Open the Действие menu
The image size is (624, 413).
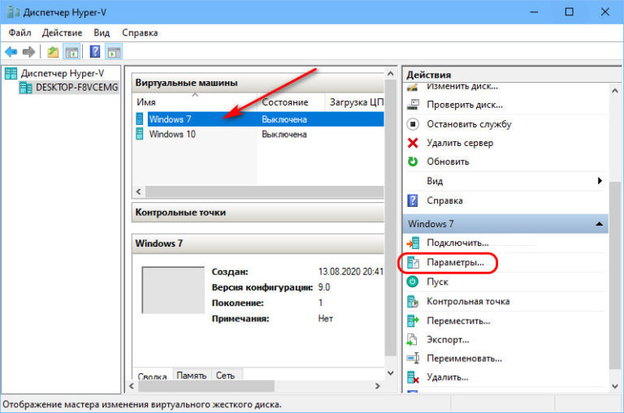62,32
